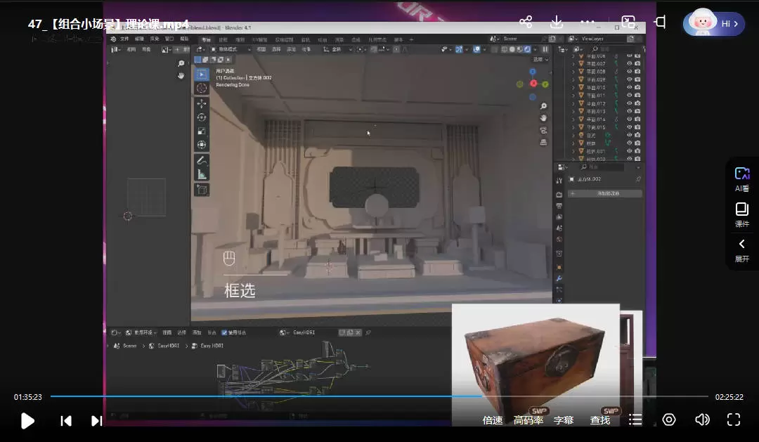Screen dimensions: 759x442
Task: Open the 查找 search option
Action: coord(599,420)
